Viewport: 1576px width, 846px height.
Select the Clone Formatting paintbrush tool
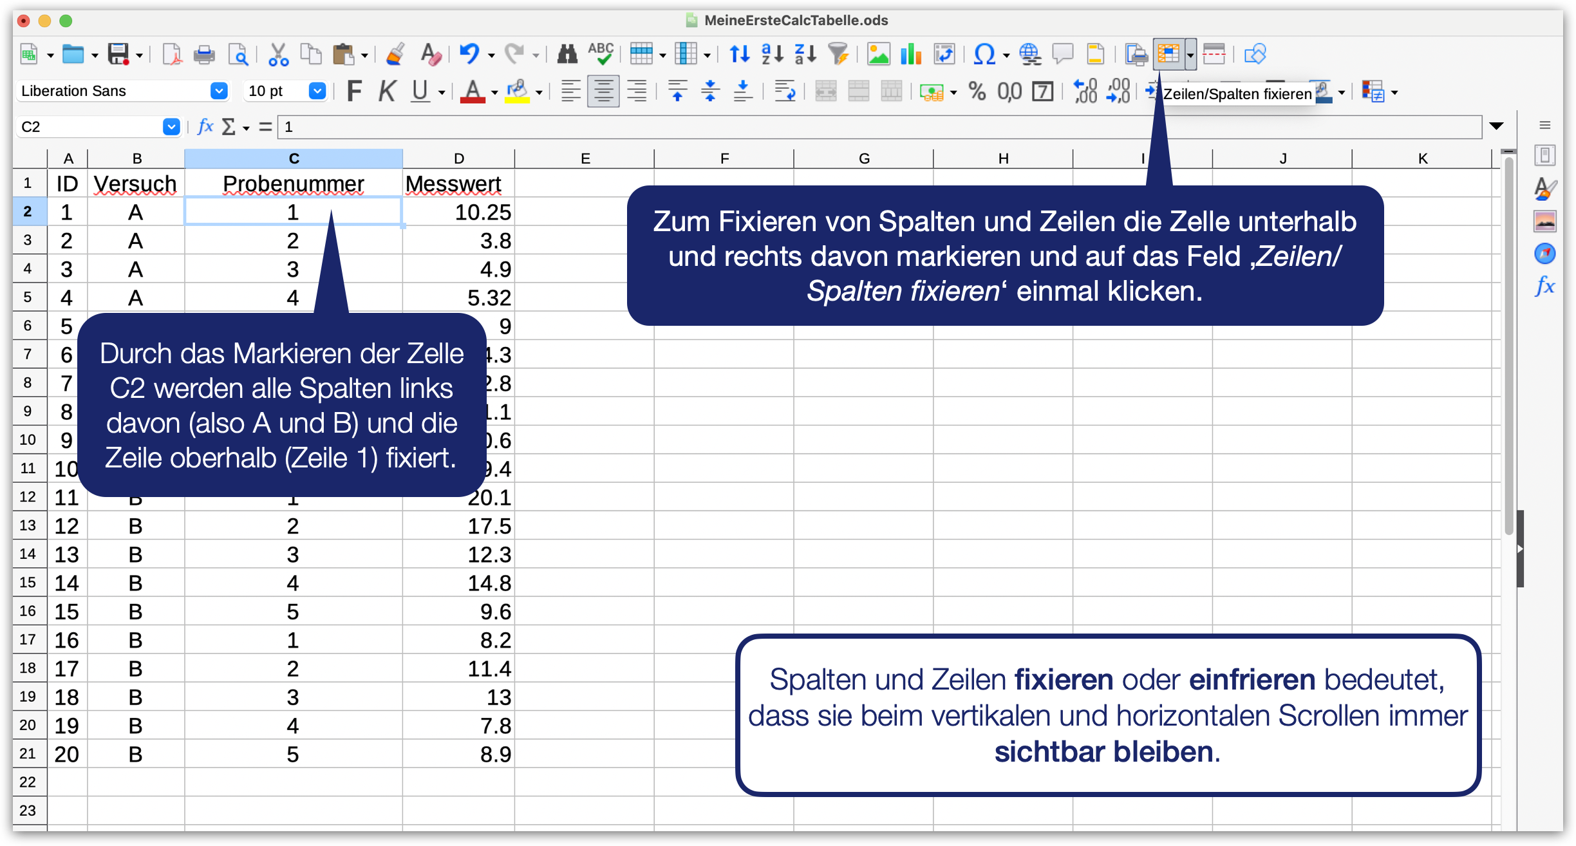click(395, 55)
